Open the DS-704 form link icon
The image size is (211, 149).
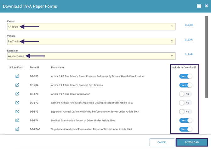[17, 85]
